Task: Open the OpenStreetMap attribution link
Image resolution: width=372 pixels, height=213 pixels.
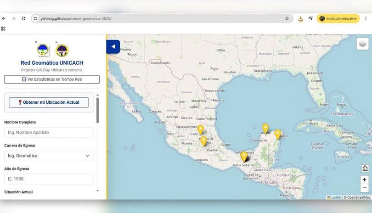Action: [359, 197]
